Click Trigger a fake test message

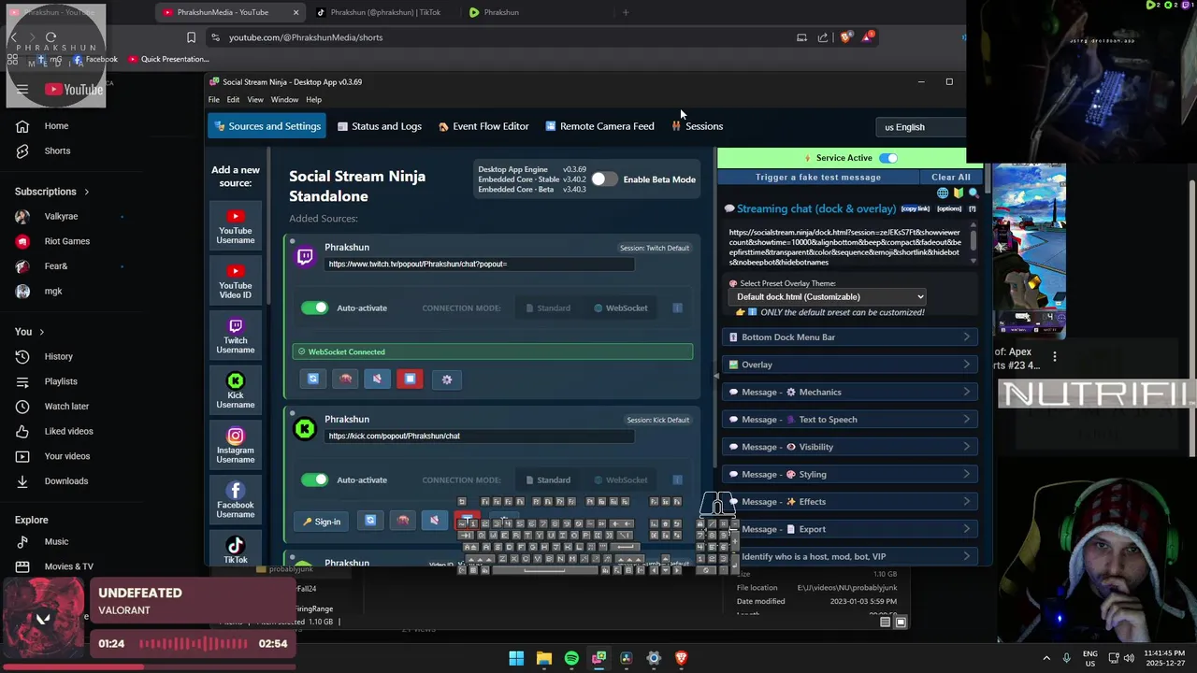pyautogui.click(x=818, y=177)
